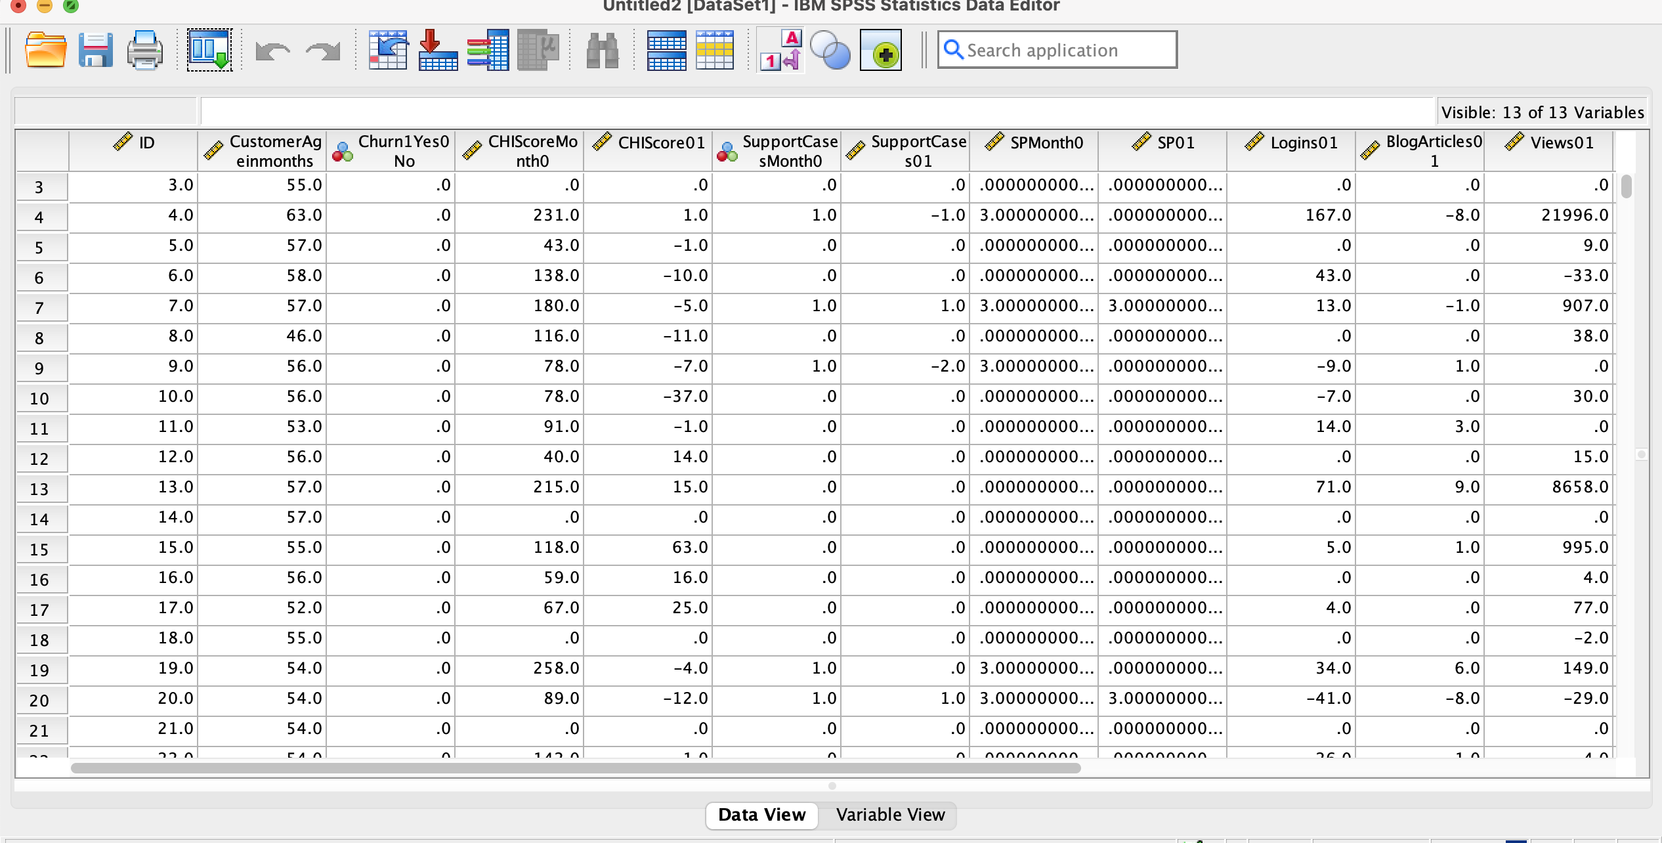1662x843 pixels.
Task: Save the dataset with floppy disk icon
Action: pyautogui.click(x=96, y=50)
